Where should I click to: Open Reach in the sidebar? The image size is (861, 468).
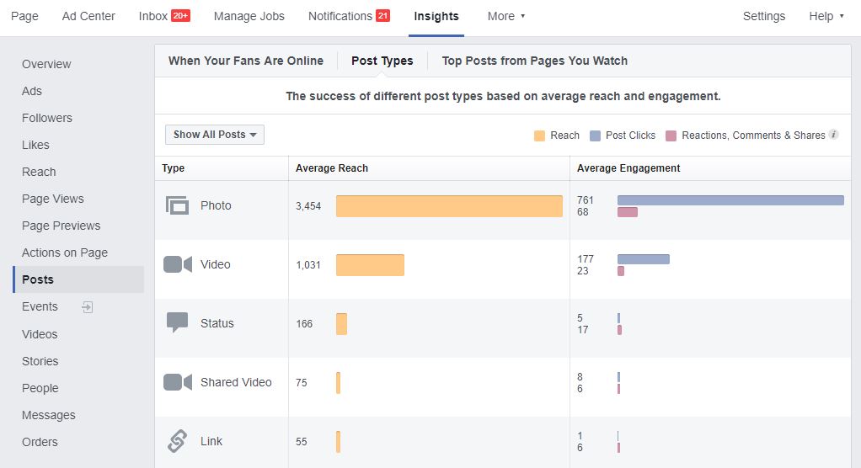pos(39,172)
